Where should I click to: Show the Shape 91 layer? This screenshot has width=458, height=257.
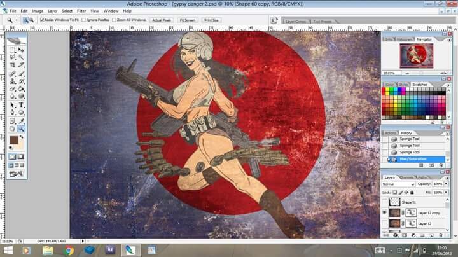pos(385,202)
